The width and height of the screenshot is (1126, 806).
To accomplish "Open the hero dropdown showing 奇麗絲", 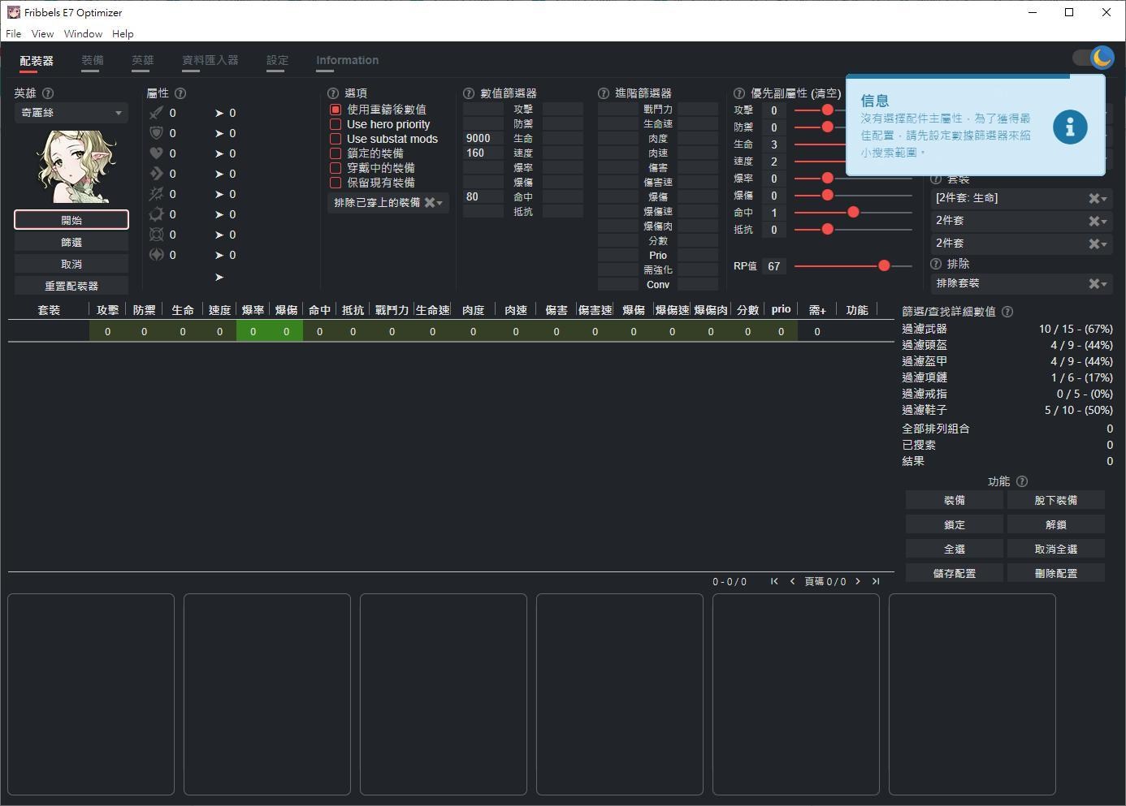I will point(71,113).
